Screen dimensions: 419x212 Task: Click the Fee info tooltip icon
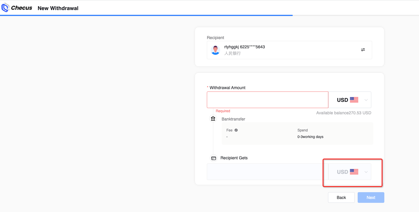(x=236, y=130)
